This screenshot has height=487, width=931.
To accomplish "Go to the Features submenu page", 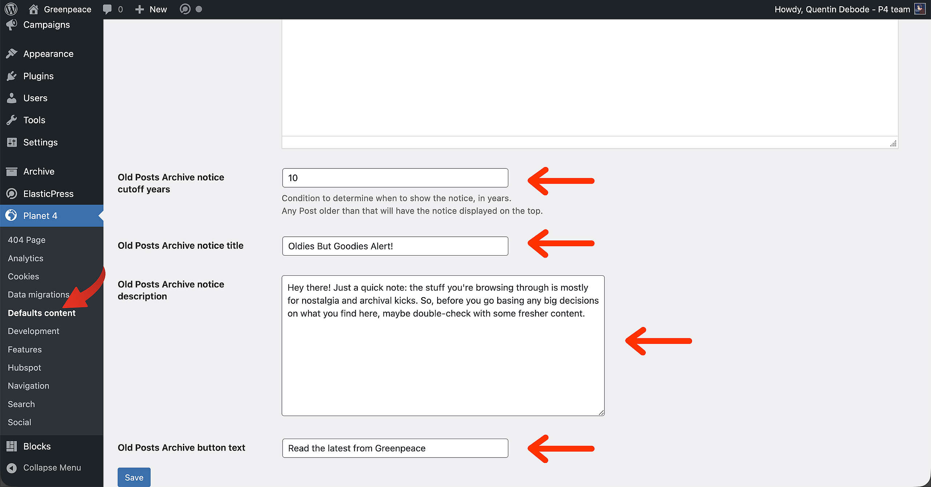I will 25,350.
